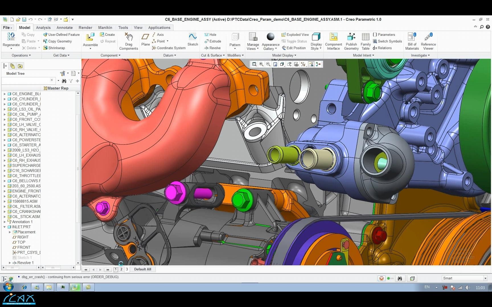
Task: Open the Render tab
Action: tap(85, 28)
